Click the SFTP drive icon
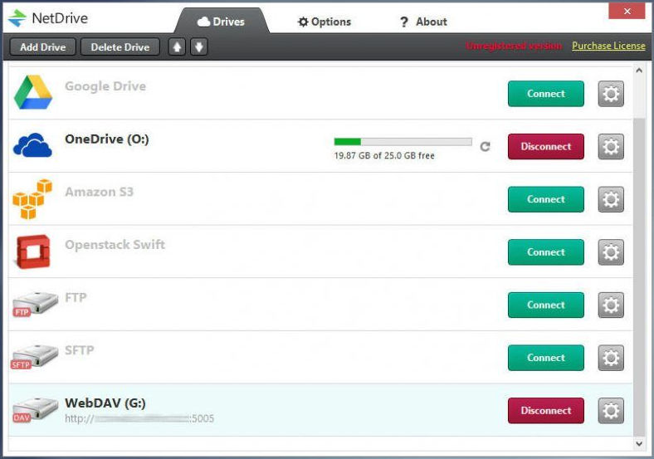The height and width of the screenshot is (459, 654). pos(34,357)
